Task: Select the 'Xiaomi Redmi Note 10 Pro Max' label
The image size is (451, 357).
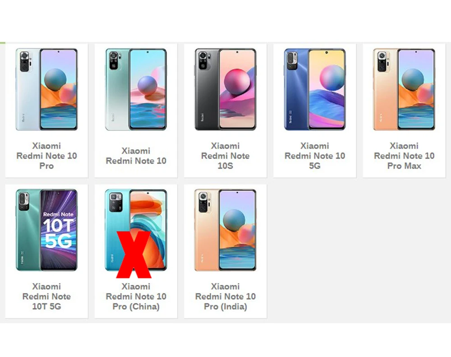Action: (404, 156)
